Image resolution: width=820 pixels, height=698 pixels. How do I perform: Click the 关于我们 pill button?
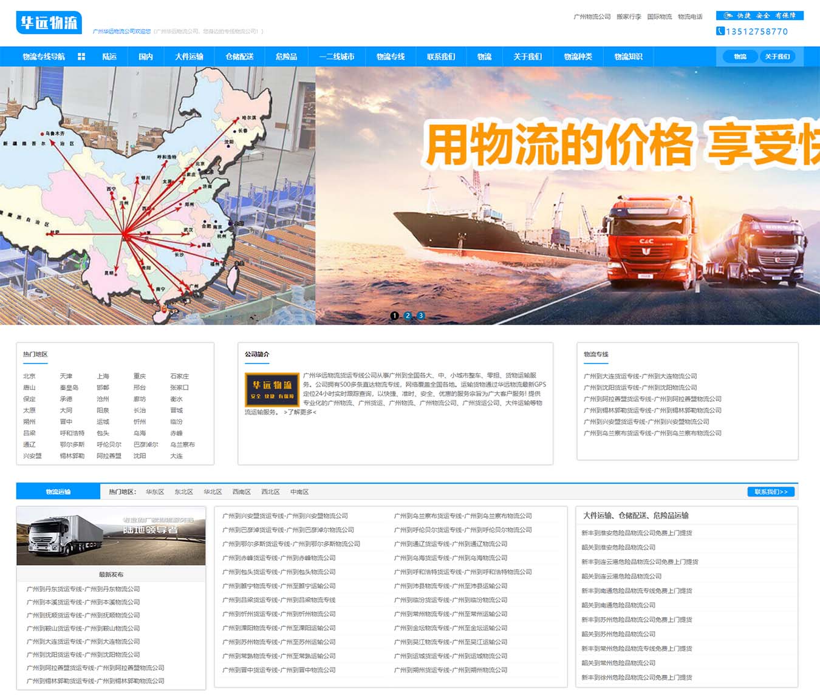(779, 56)
